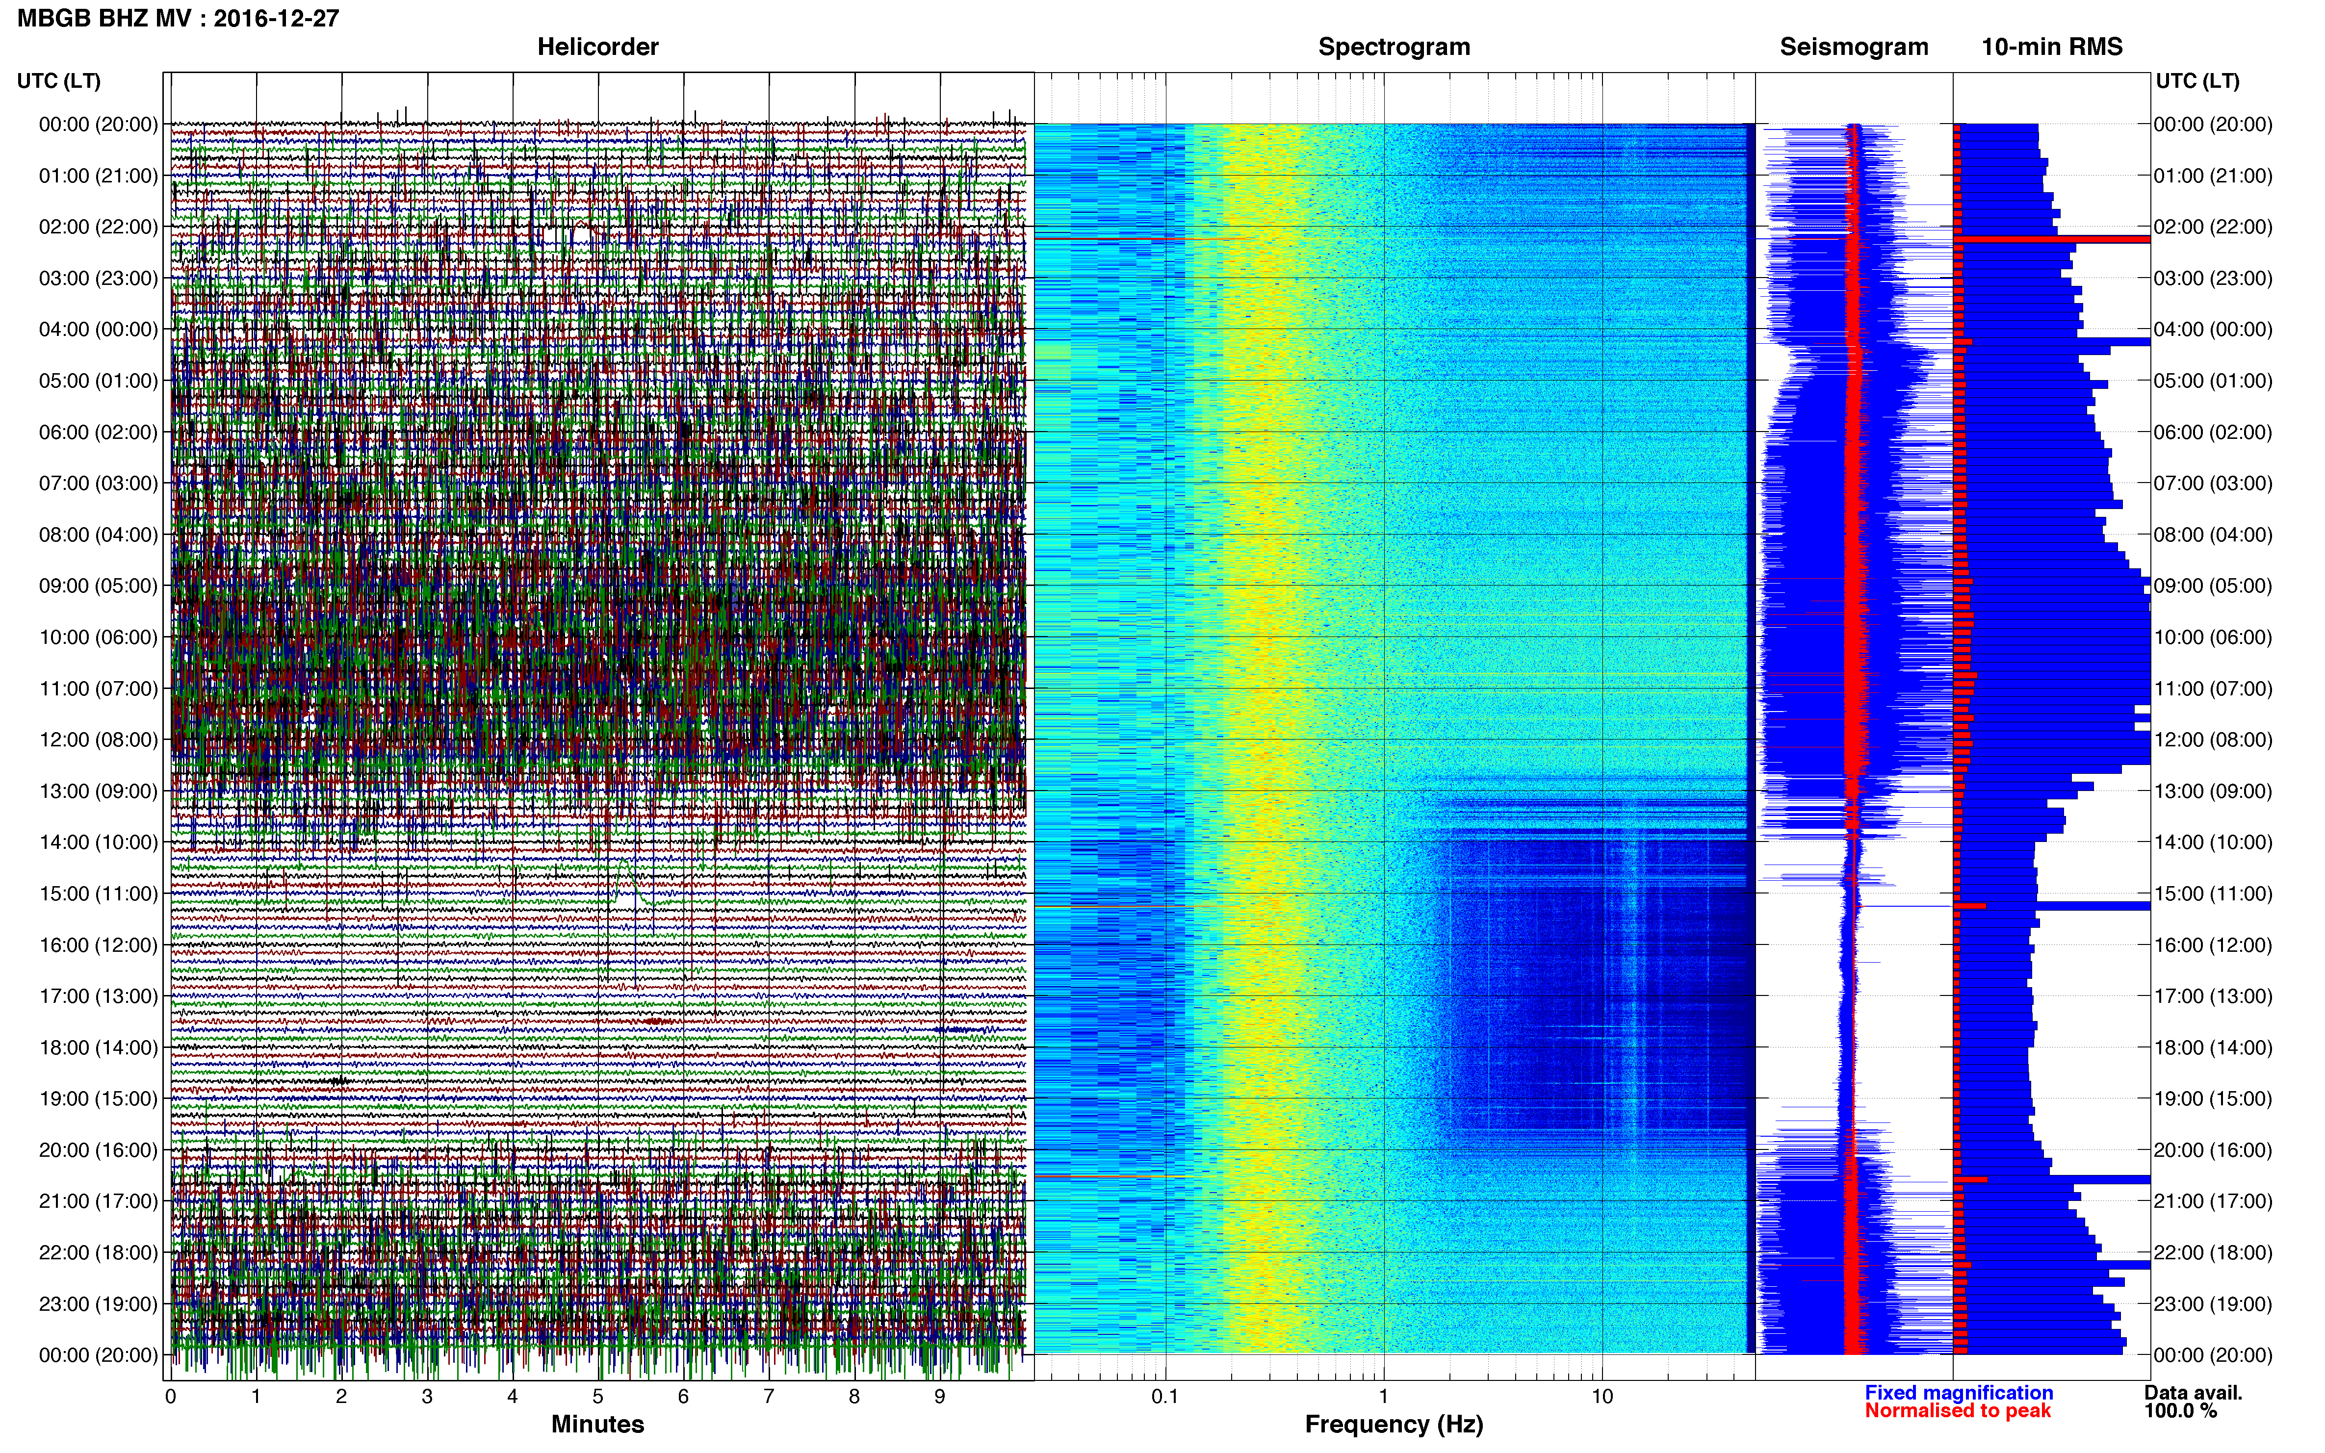The image size is (2325, 1453).
Task: Click left time label '05:00 (01:00)'
Action: point(98,381)
